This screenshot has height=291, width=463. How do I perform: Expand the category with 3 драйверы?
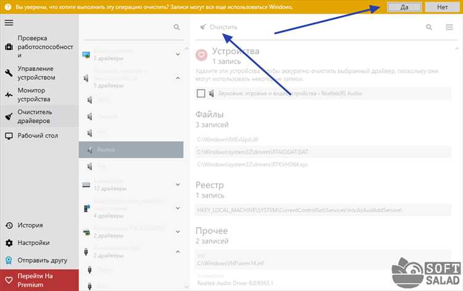pos(178,54)
